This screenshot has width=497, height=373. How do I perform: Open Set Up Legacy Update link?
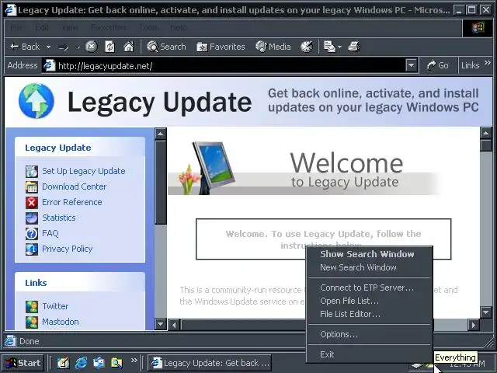tap(84, 171)
